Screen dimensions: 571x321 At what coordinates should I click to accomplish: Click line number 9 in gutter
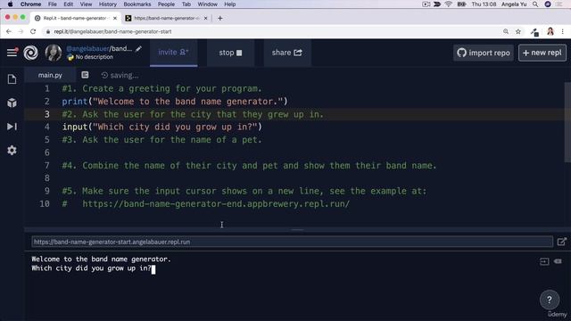(x=47, y=191)
